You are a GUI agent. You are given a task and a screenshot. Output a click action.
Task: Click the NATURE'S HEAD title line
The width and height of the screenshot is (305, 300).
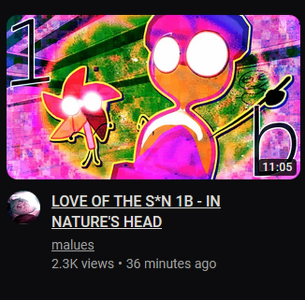[107, 222]
